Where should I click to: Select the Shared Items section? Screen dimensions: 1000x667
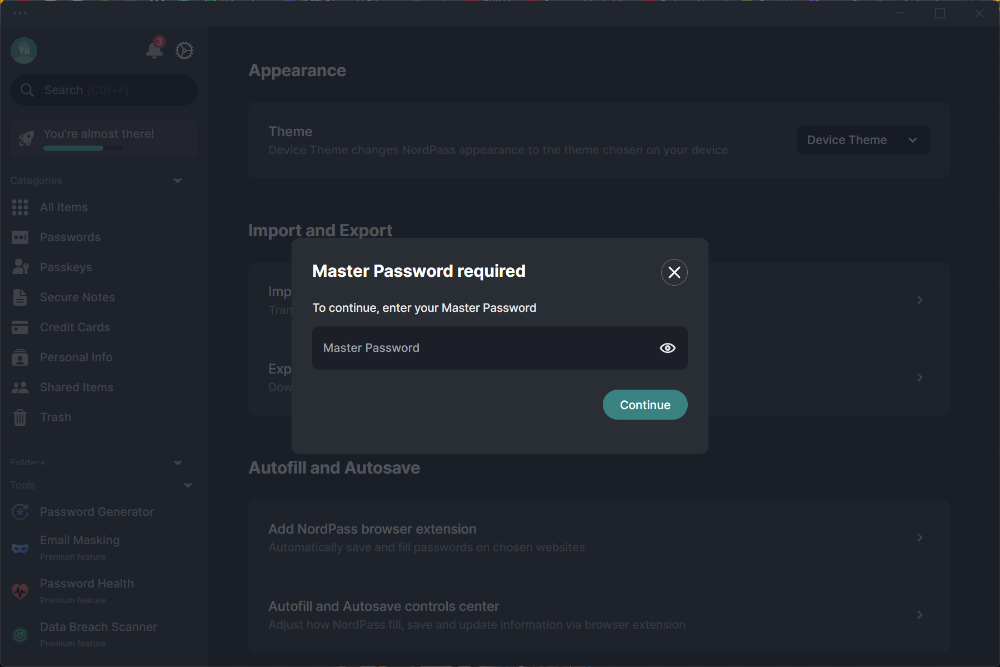[76, 387]
